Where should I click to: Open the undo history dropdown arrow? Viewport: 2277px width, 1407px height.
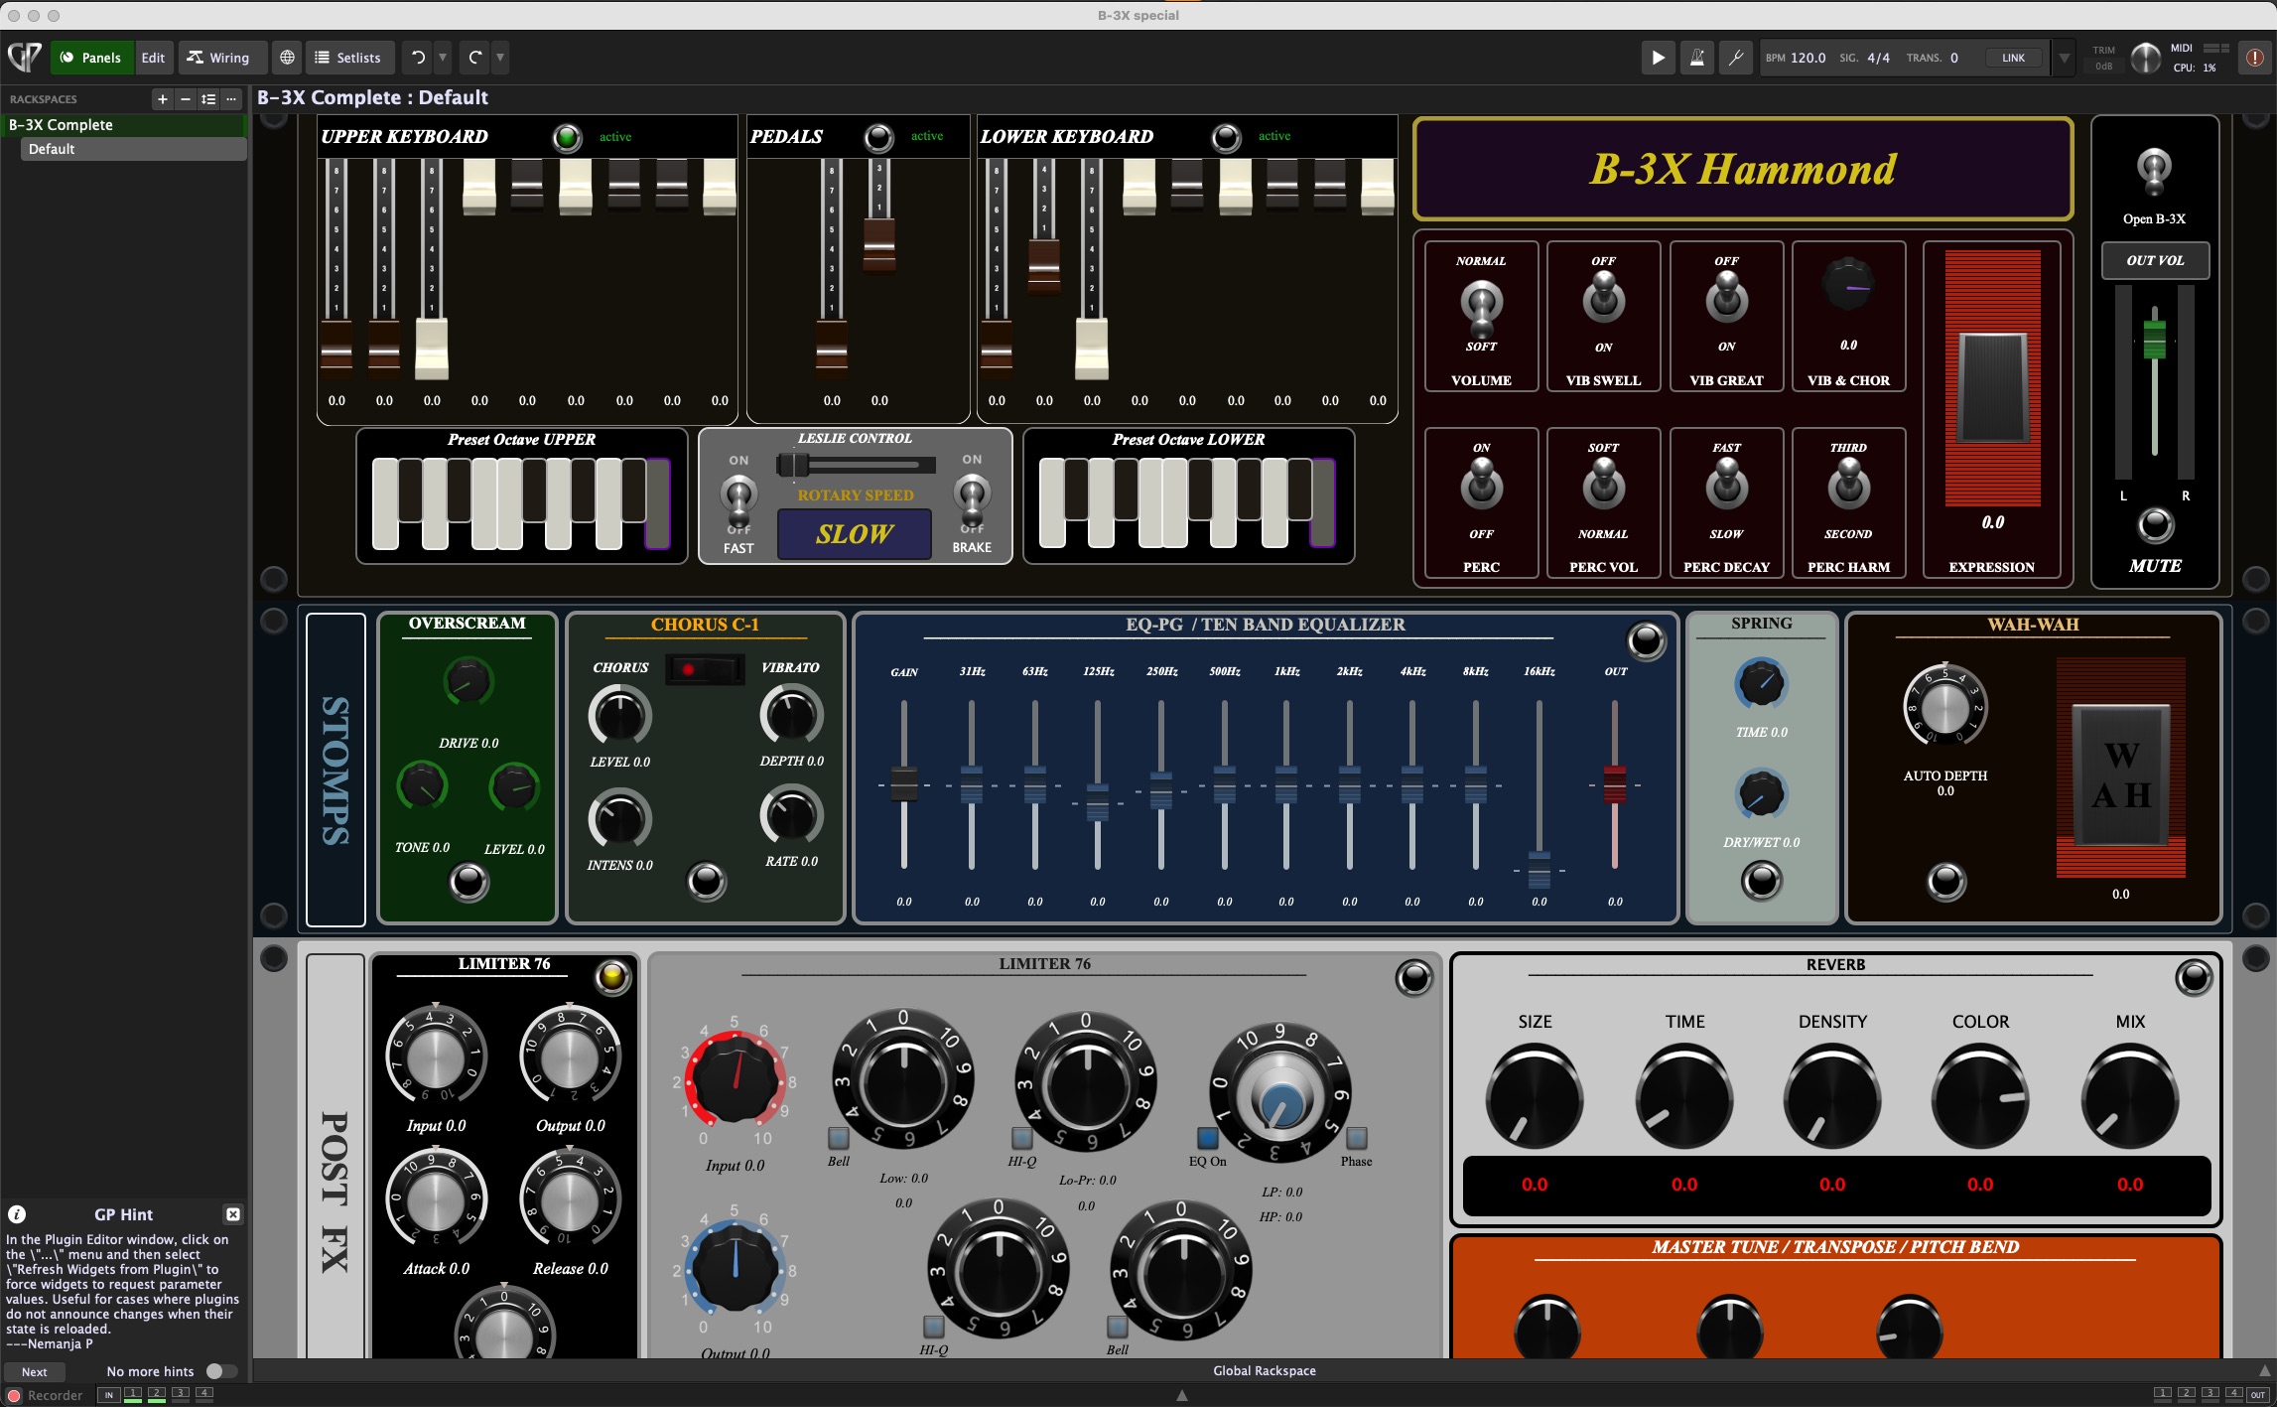(x=443, y=58)
